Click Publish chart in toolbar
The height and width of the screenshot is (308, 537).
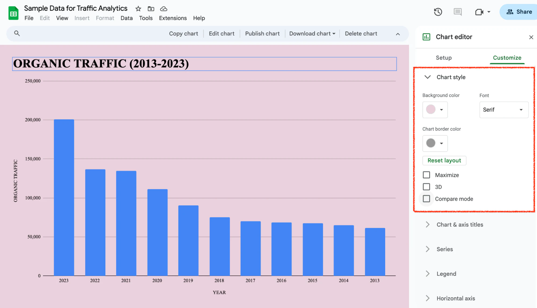click(x=262, y=34)
